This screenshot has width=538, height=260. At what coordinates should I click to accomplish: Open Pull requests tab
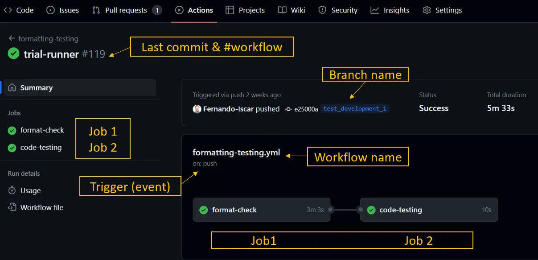(126, 10)
